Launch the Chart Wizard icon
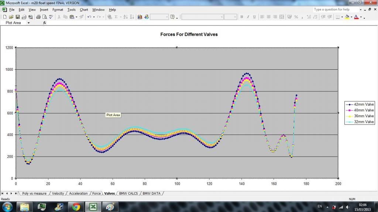378x212 pixels. point(140,17)
